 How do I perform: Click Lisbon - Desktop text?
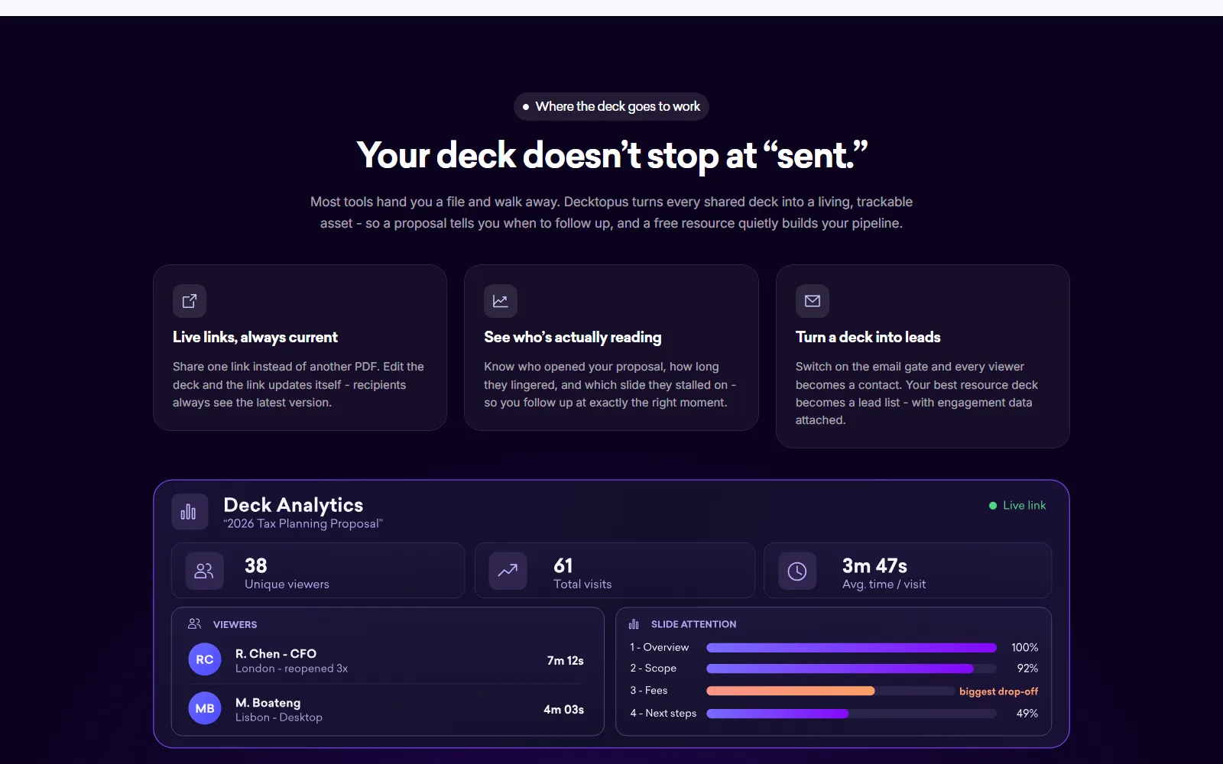(279, 717)
